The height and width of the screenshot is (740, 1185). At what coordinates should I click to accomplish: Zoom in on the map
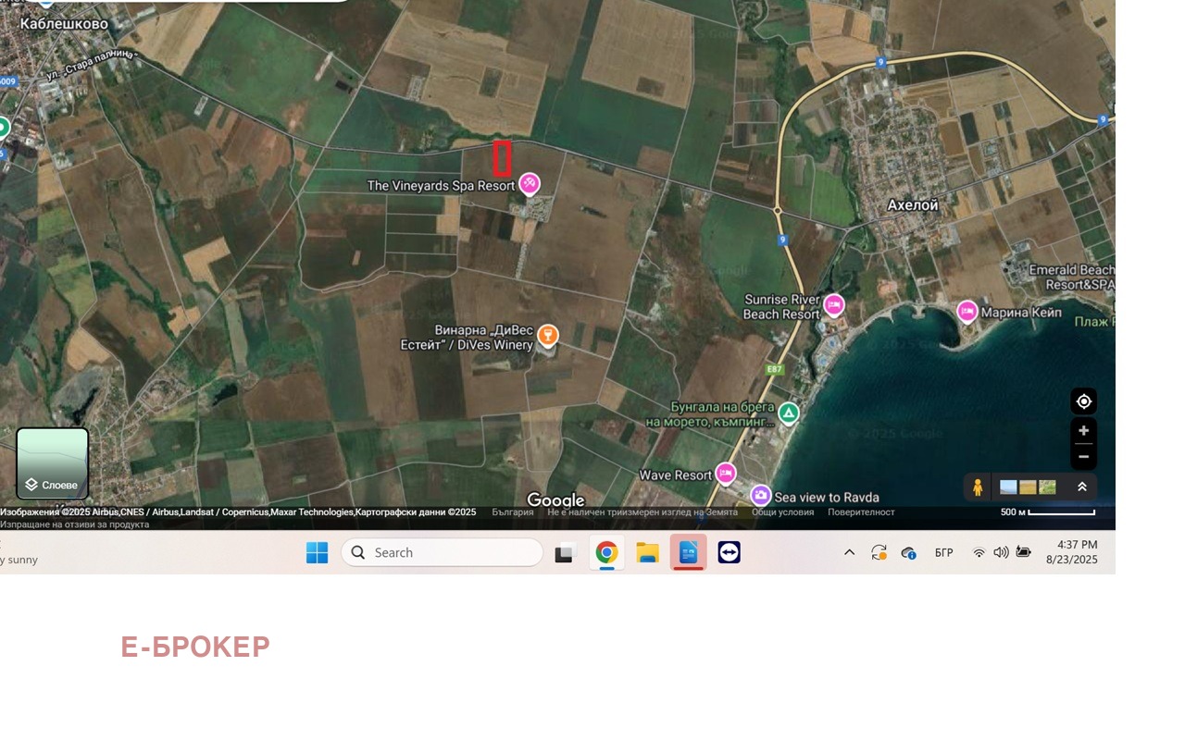[x=1083, y=431]
